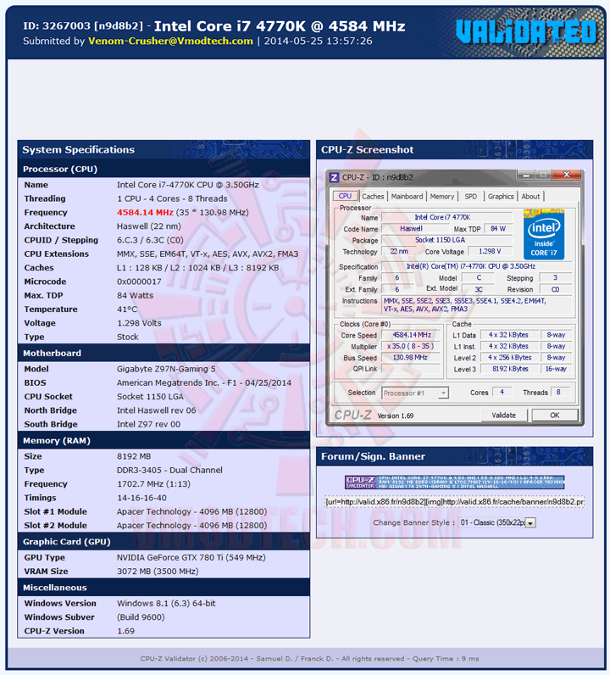This screenshot has width=610, height=675.
Task: Click the Specification i7-4770K CPU @ 3.50GHz field
Action: [477, 266]
